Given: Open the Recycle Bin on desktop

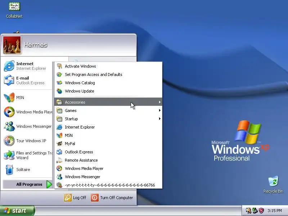Looking at the screenshot, I should (x=273, y=185).
